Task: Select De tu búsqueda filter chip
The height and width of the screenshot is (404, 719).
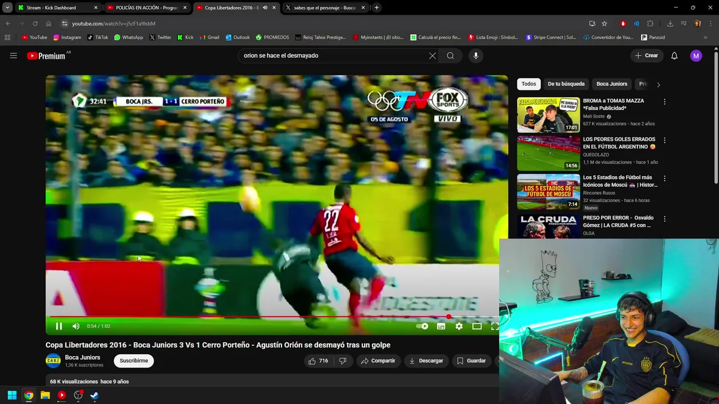Action: click(566, 84)
